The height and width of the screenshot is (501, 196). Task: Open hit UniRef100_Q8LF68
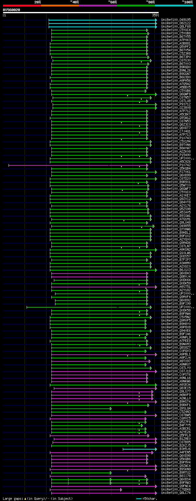[176, 26]
